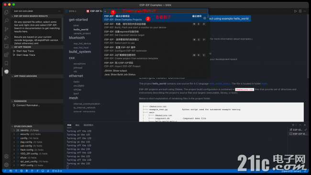Open the new terminal dropdown arrow
311x175 pixels.
pyautogui.click(x=296, y=125)
